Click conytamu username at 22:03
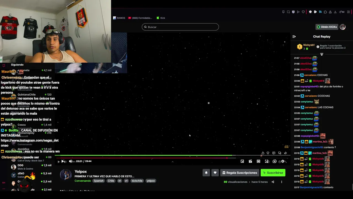 (x=307, y=102)
